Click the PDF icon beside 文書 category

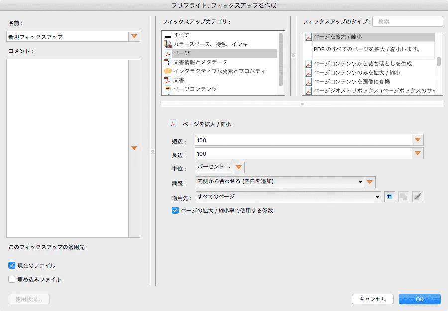point(168,80)
